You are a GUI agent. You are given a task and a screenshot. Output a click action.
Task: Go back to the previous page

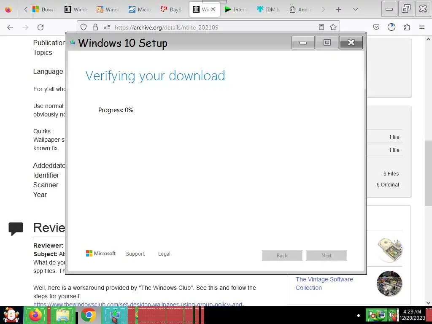10,27
